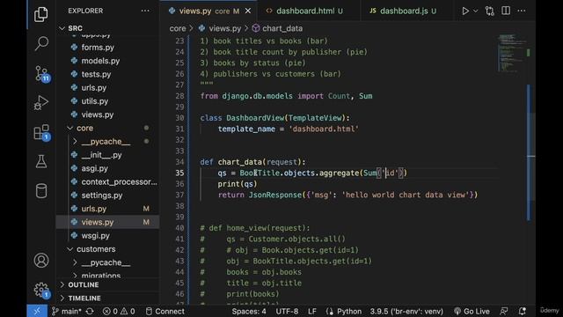Open the Testing beaker icon

[41, 162]
